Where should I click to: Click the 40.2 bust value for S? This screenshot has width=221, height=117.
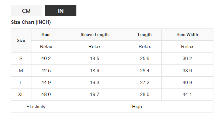(46, 58)
